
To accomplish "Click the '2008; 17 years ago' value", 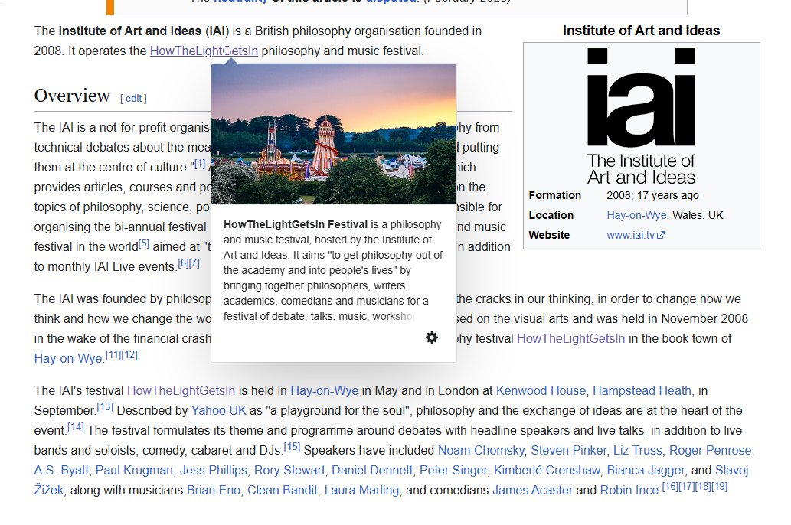I will tap(652, 196).
